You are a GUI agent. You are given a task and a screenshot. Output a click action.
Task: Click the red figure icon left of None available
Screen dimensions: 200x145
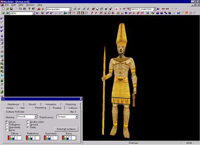(x=39, y=9)
